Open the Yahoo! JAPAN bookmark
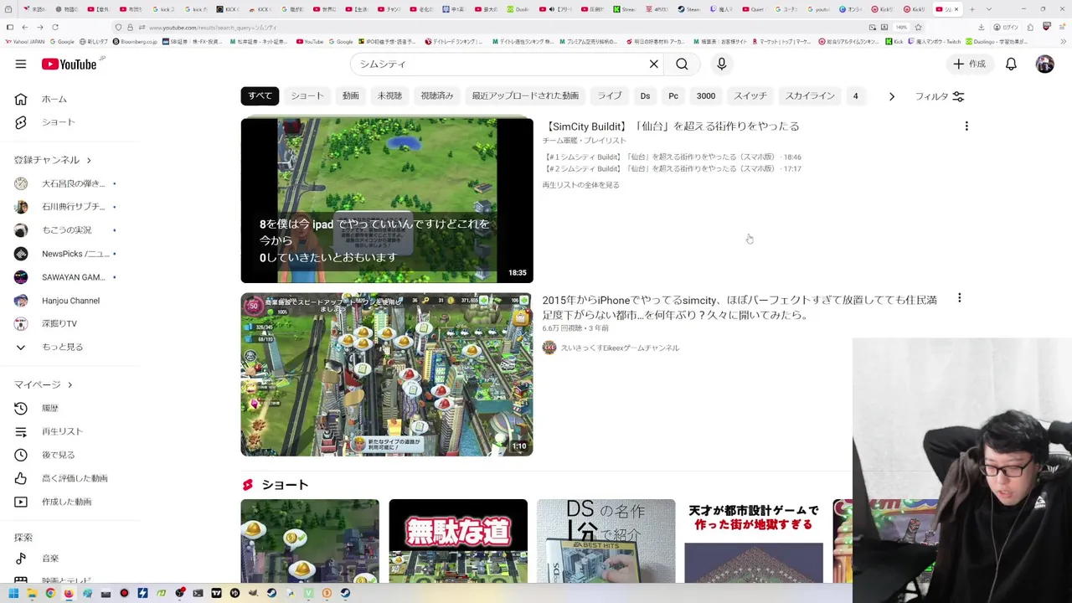This screenshot has width=1072, height=603. (x=26, y=41)
